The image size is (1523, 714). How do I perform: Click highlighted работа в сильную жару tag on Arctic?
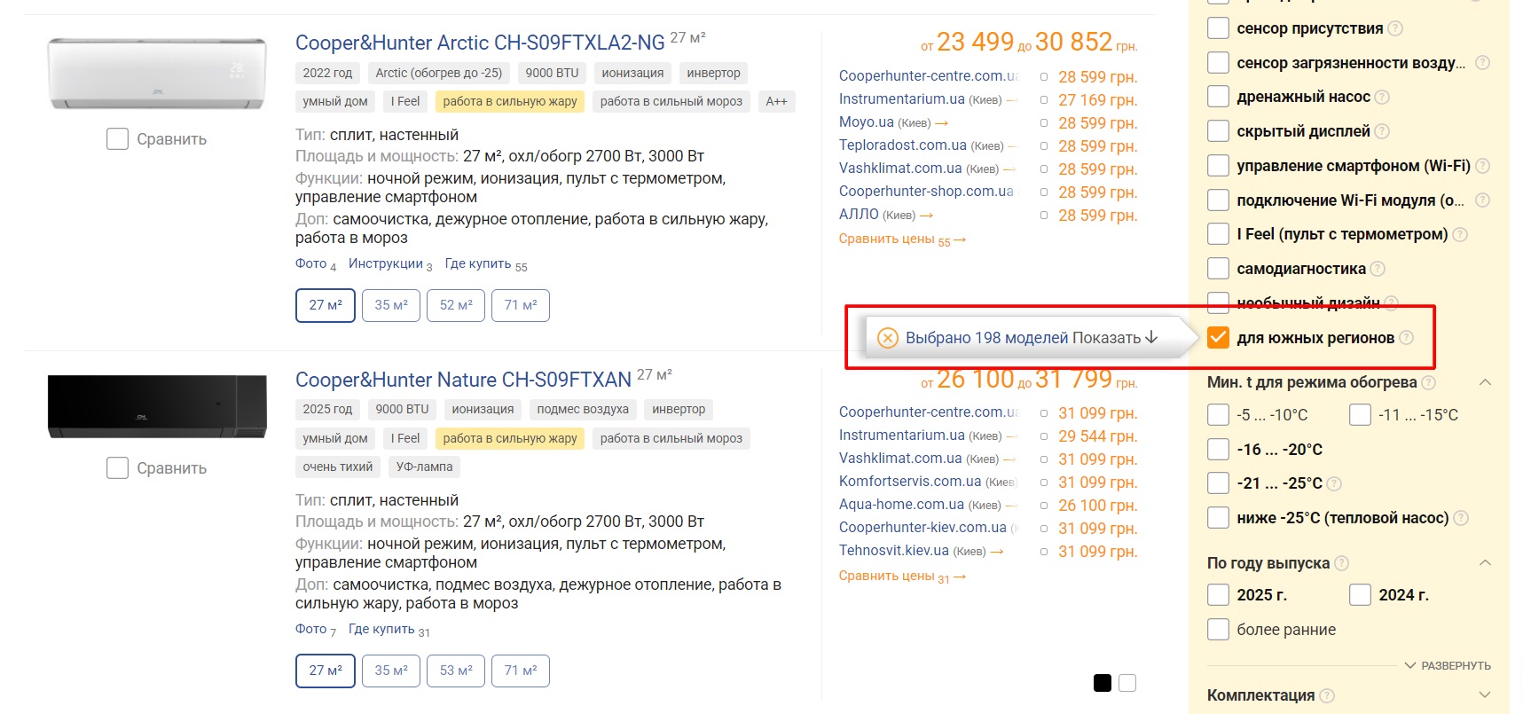click(510, 101)
